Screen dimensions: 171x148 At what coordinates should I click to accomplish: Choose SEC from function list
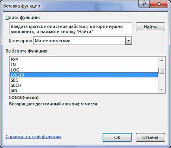[x=84, y=80]
